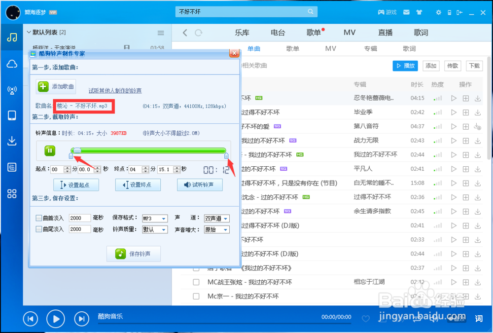Download the 战力无限 album song
Image resolution: width=493 pixels, height=333 pixels.
pyautogui.click(x=478, y=141)
